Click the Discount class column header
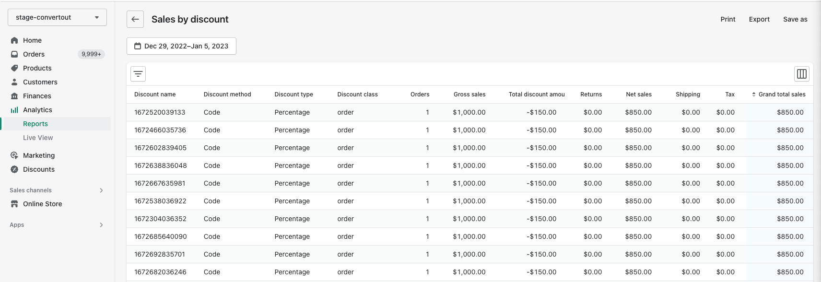The height and width of the screenshot is (282, 821). click(357, 94)
